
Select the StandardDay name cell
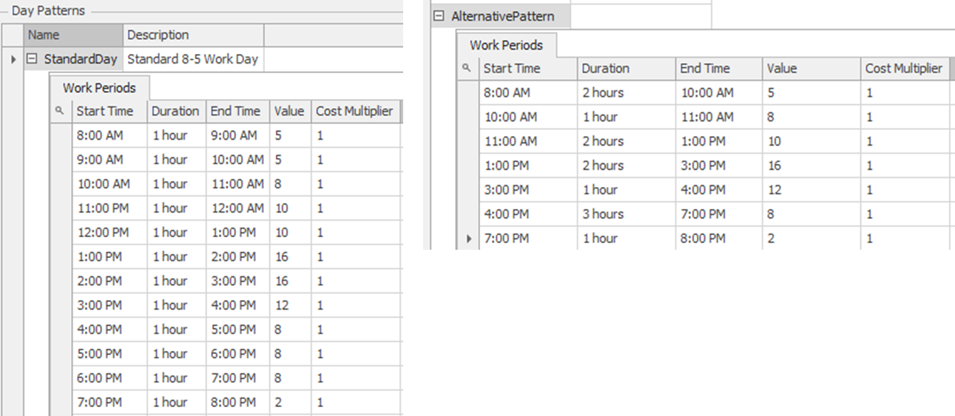click(x=73, y=59)
